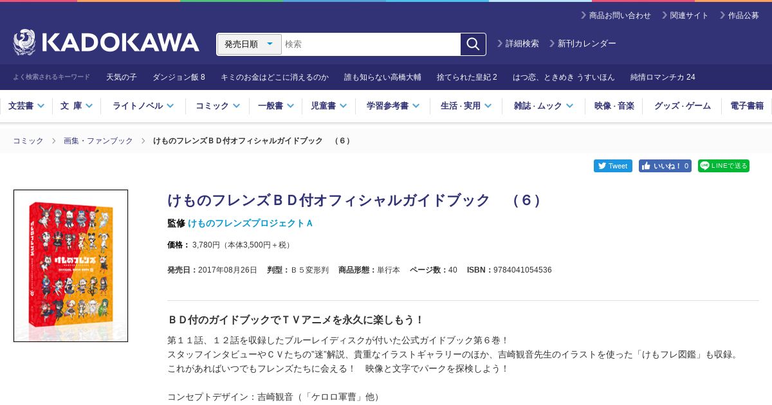Select keyword 天気の子
The height and width of the screenshot is (405, 772).
(122, 77)
